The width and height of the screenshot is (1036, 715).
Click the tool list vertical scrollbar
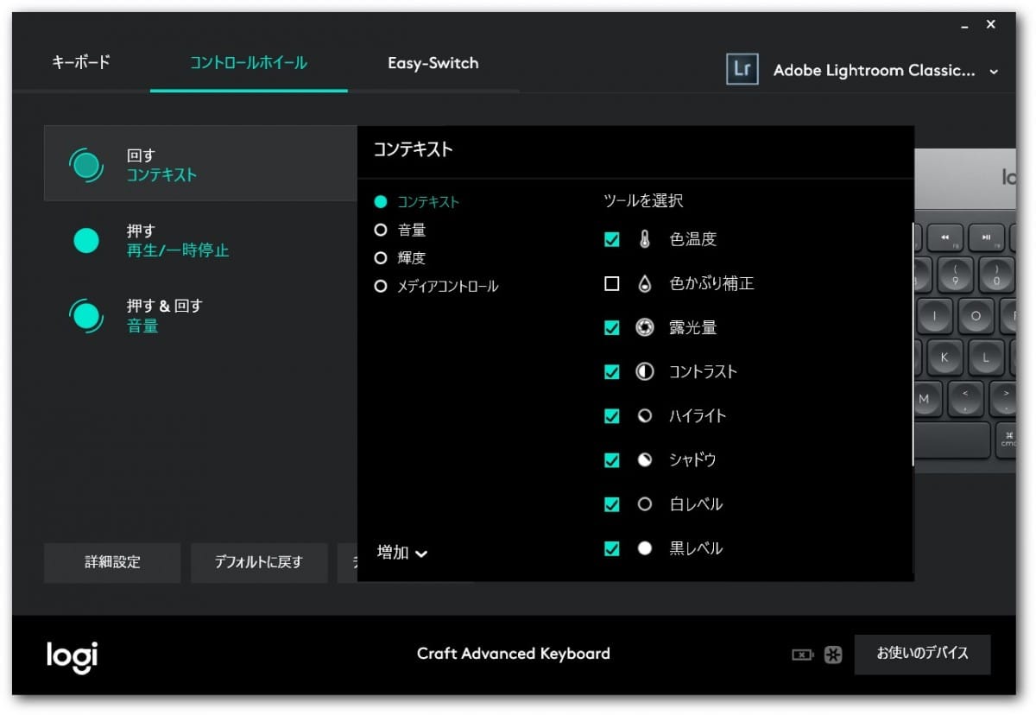[913, 345]
